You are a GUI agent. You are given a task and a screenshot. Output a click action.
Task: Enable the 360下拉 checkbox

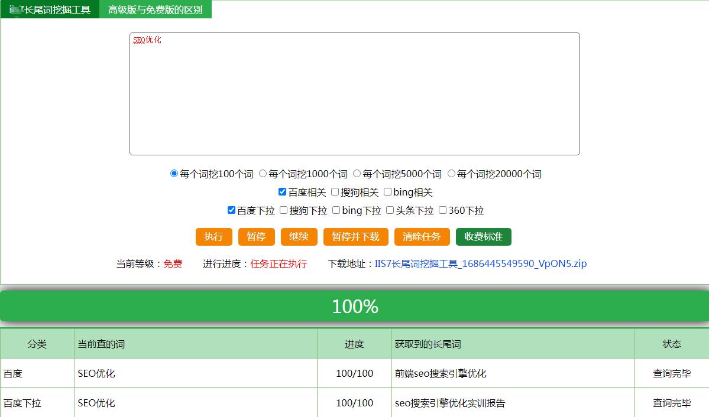443,210
